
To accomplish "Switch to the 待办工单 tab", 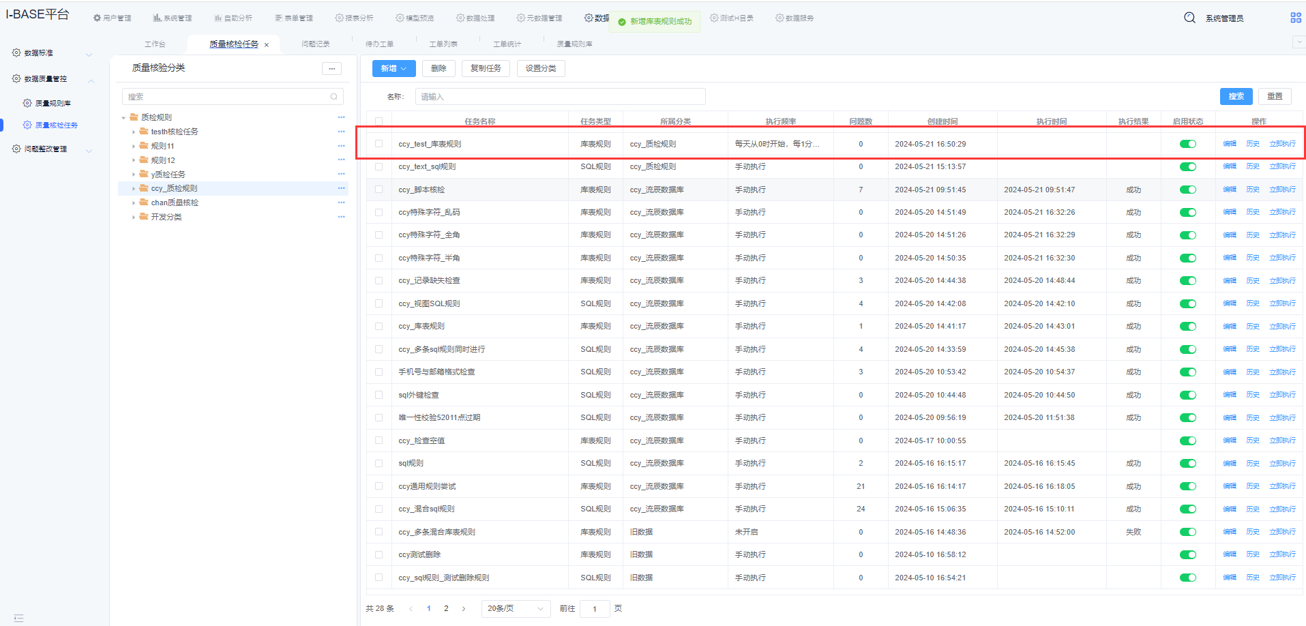I will 379,44.
